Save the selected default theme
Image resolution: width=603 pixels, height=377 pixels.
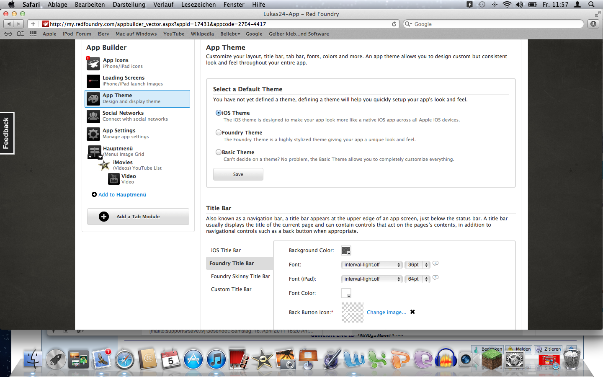click(238, 174)
